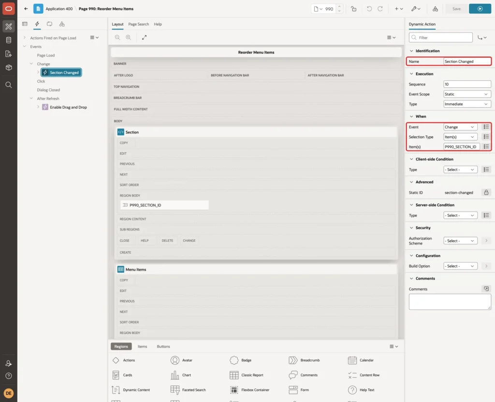Open the Gallery cube icon

[9, 68]
